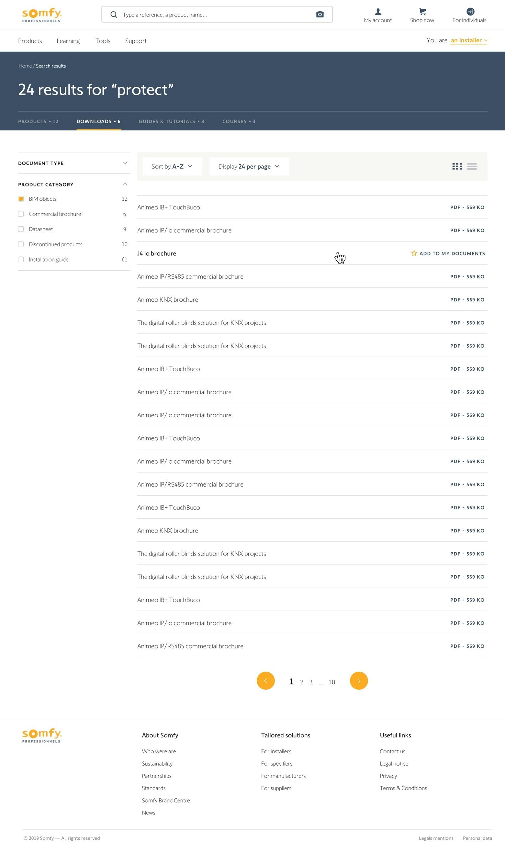Open My account user icon

[x=378, y=12]
